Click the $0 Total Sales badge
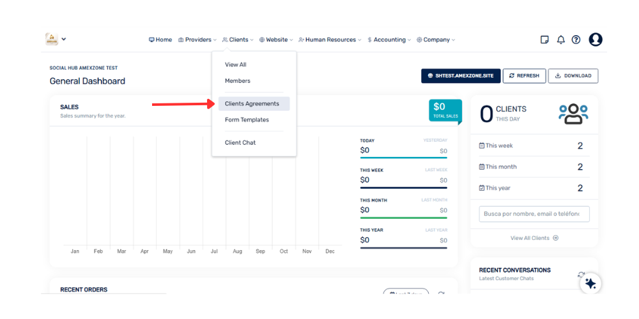 445,110
